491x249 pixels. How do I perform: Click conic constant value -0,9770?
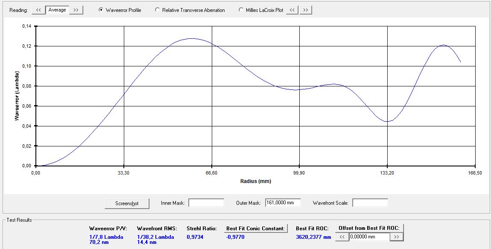pos(235,237)
